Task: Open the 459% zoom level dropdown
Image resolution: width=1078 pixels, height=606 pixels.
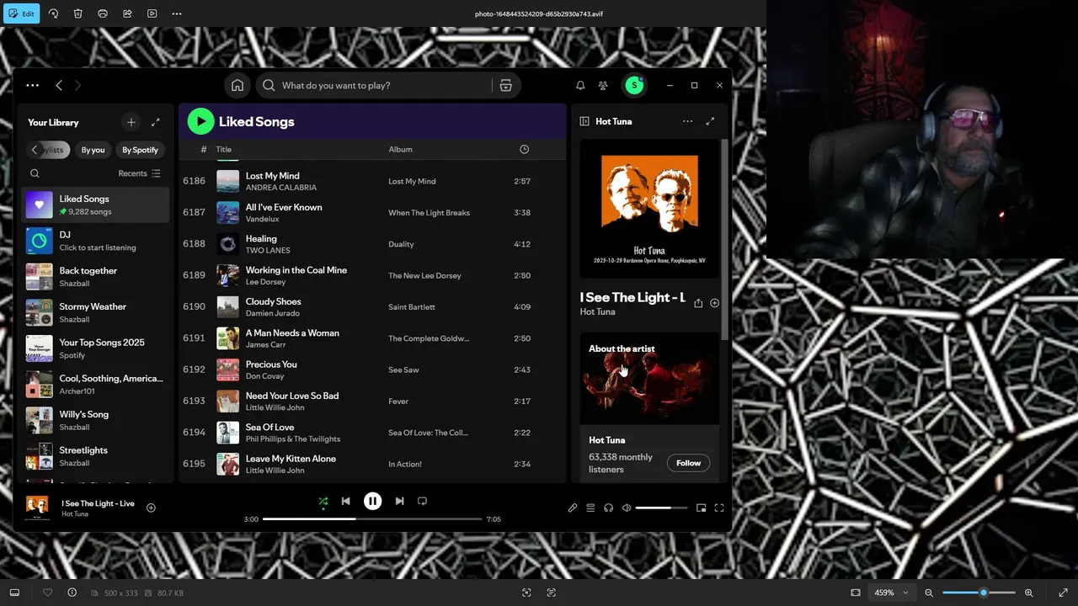Action: [x=891, y=593]
